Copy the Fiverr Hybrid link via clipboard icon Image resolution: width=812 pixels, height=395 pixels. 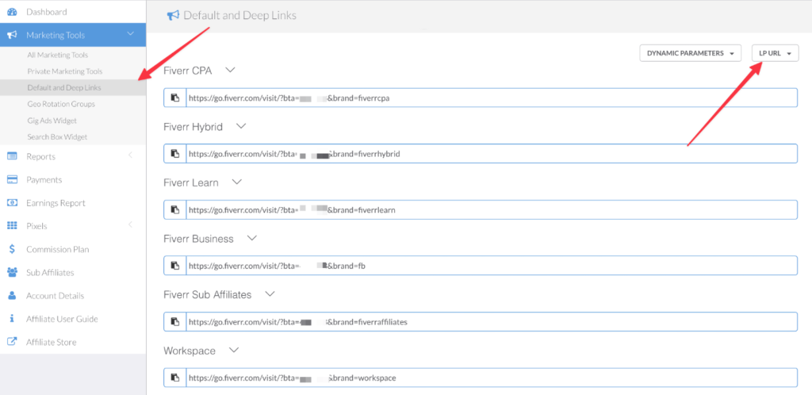point(174,153)
